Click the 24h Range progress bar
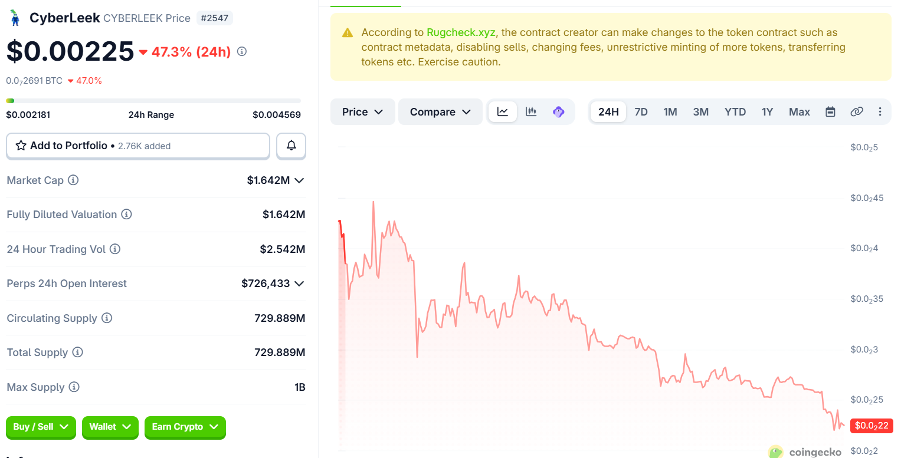Image resolution: width=901 pixels, height=458 pixels. tap(153, 101)
